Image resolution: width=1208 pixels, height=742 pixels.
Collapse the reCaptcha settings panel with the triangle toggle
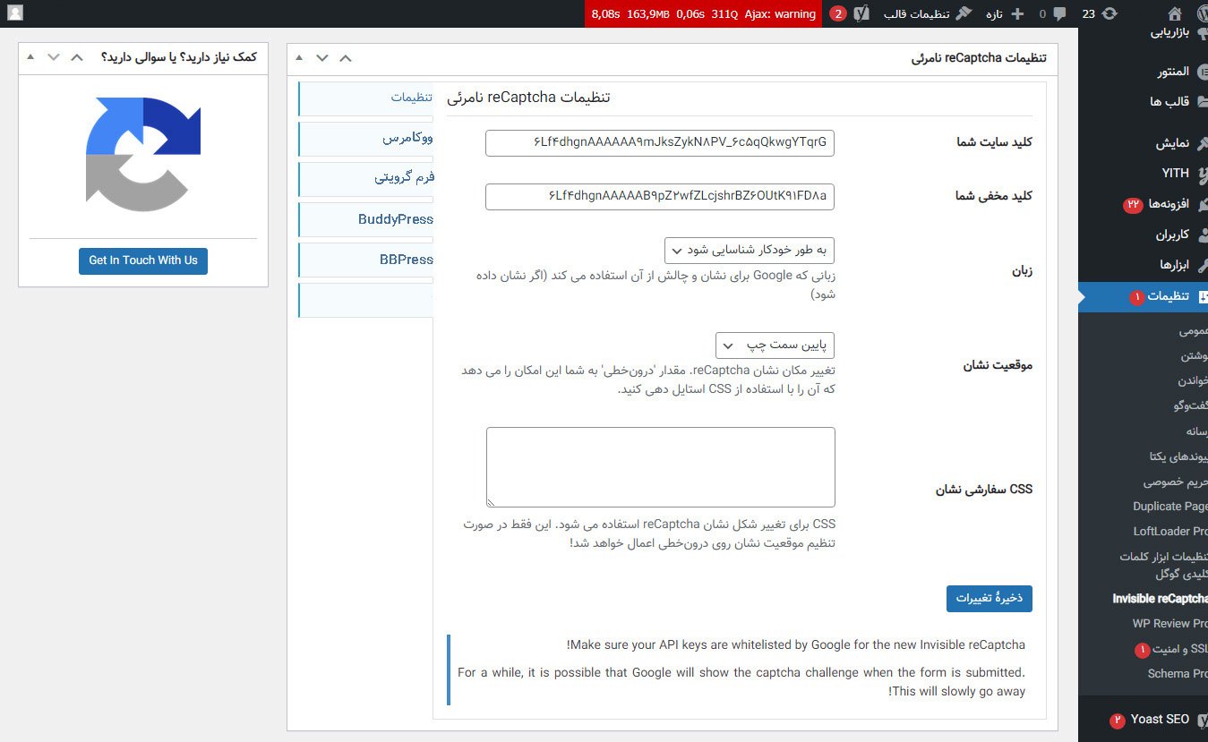coord(299,57)
